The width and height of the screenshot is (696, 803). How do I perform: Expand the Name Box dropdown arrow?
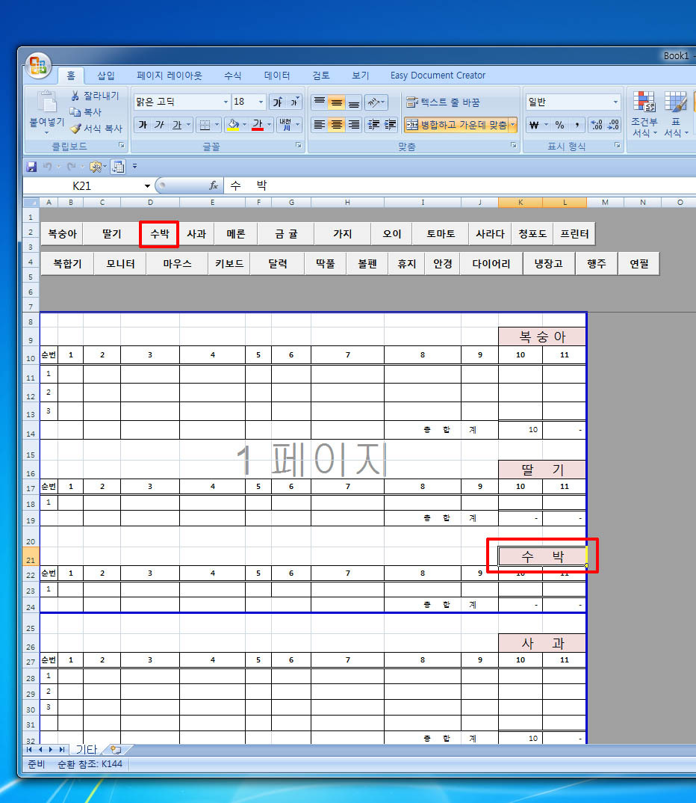tap(147, 186)
